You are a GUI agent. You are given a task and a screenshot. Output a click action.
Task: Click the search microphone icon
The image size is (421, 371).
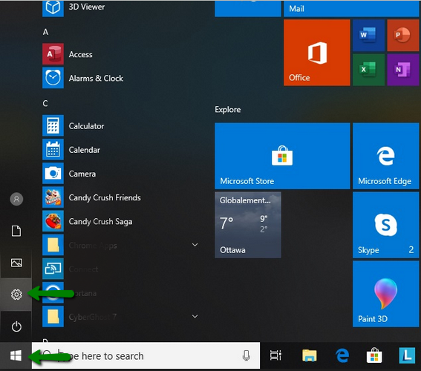click(247, 355)
